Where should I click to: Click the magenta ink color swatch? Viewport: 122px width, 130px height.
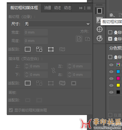point(118,79)
